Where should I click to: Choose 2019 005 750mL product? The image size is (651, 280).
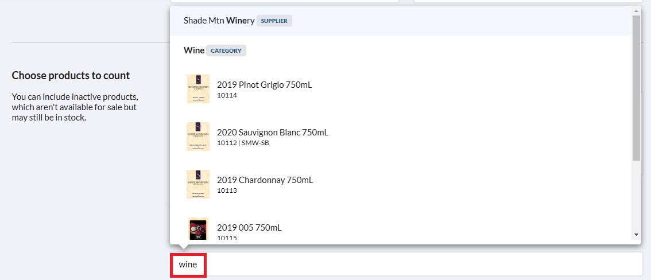pos(401,227)
